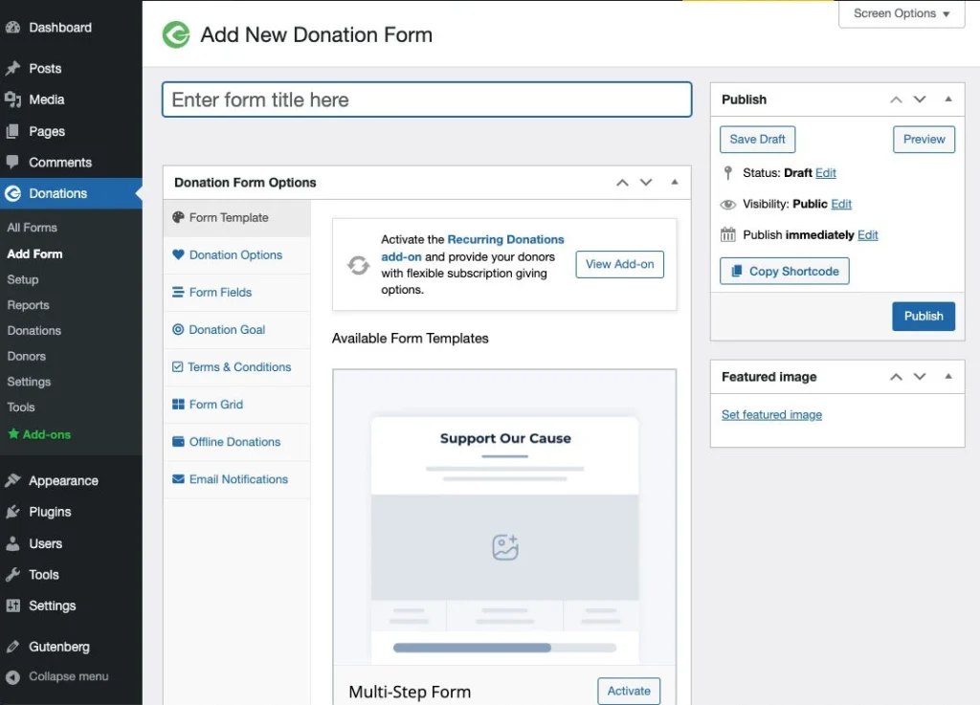Click the Donation Options heart icon
The width and height of the screenshot is (980, 705).
pyautogui.click(x=178, y=254)
